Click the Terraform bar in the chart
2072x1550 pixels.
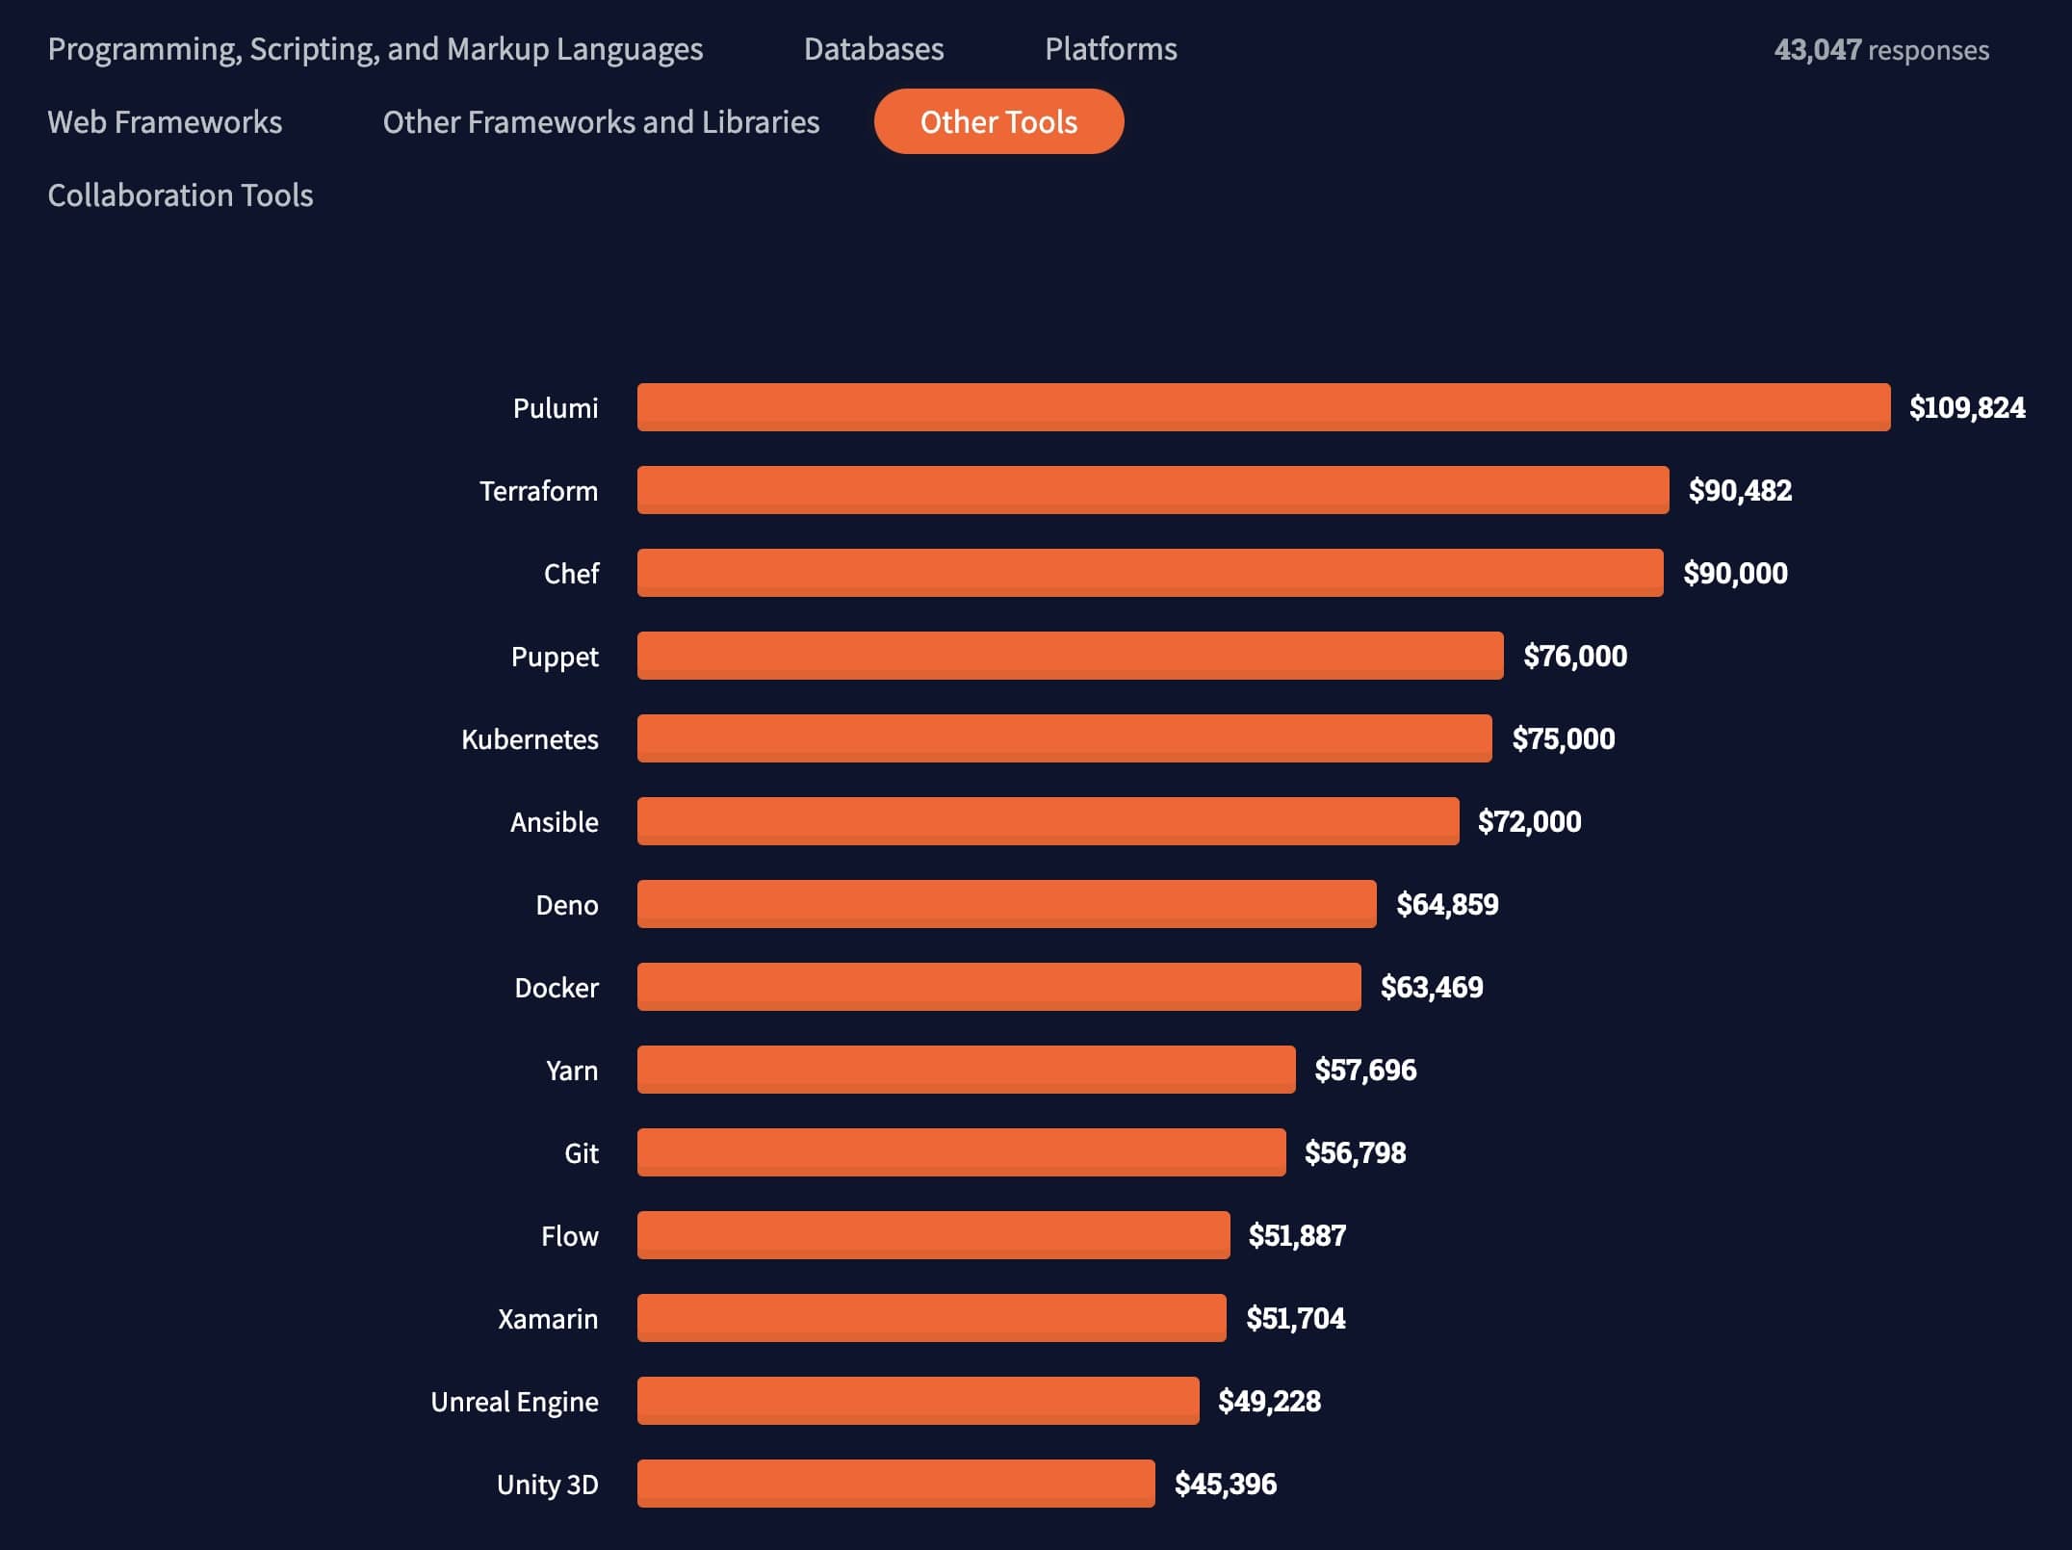tap(1153, 490)
